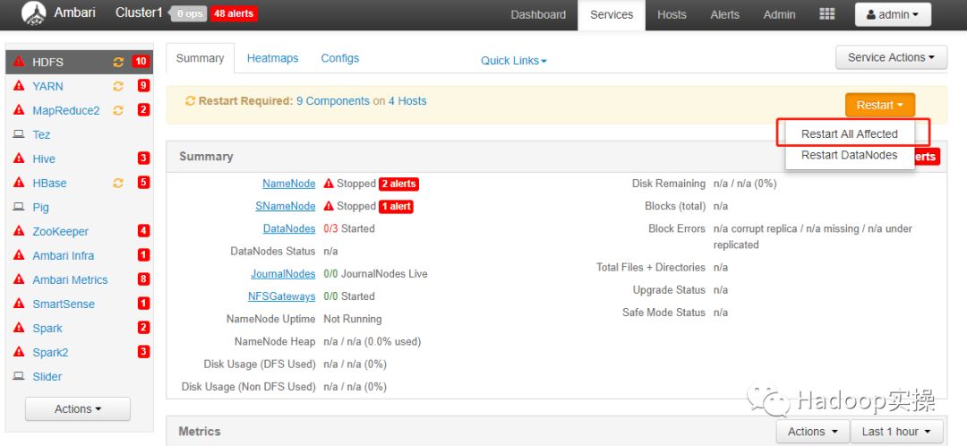
Task: Click the HBase alert badge 5
Action: click(x=143, y=183)
